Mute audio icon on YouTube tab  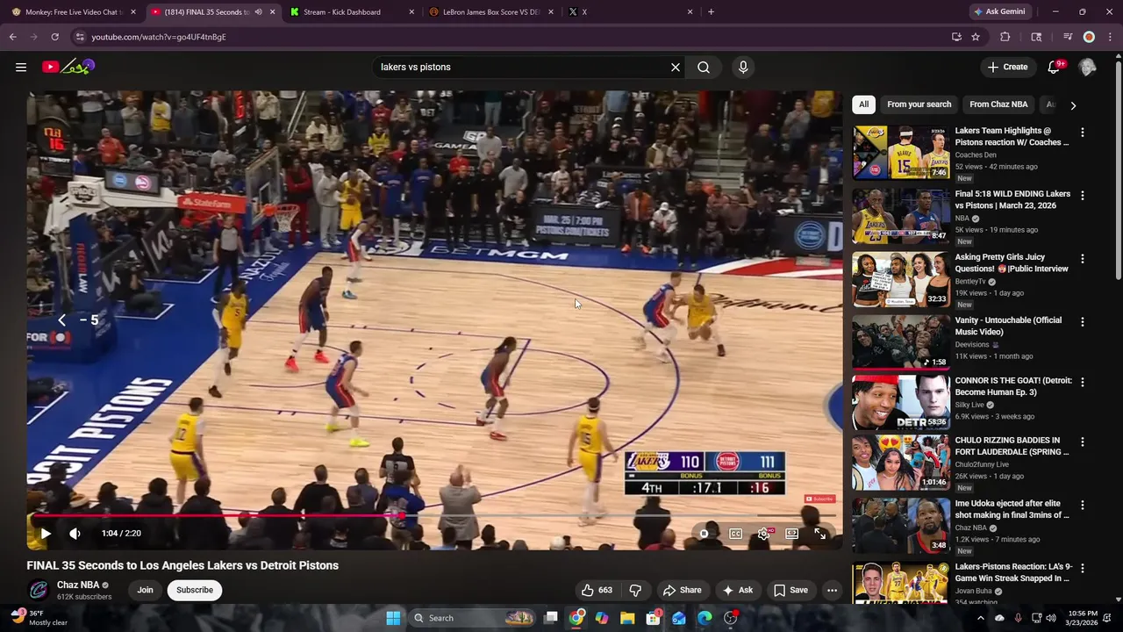258,12
